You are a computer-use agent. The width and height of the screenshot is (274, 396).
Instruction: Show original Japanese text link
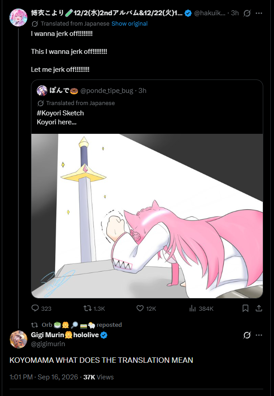pyautogui.click(x=130, y=23)
